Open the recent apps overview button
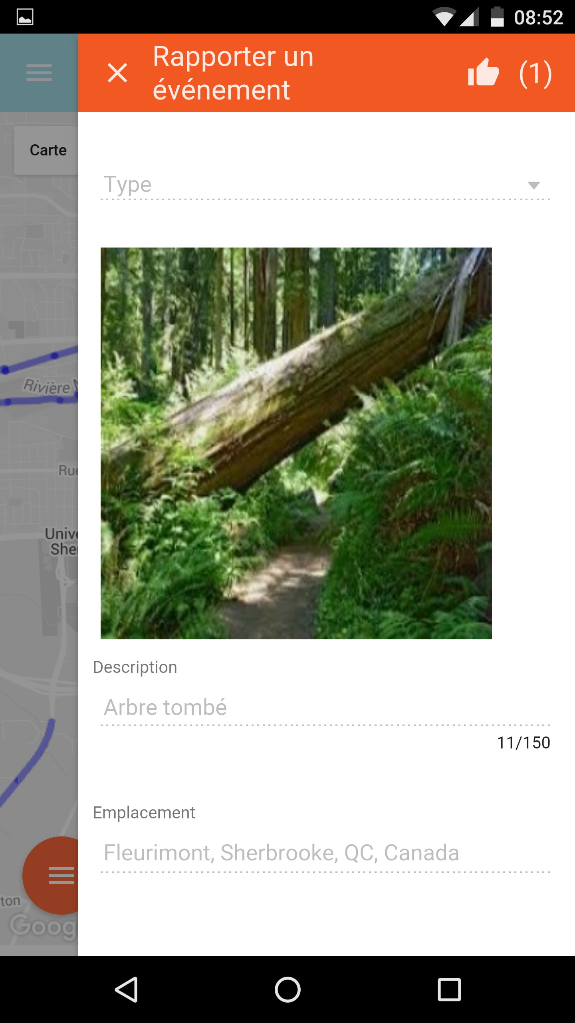This screenshot has width=575, height=1023. tap(449, 989)
